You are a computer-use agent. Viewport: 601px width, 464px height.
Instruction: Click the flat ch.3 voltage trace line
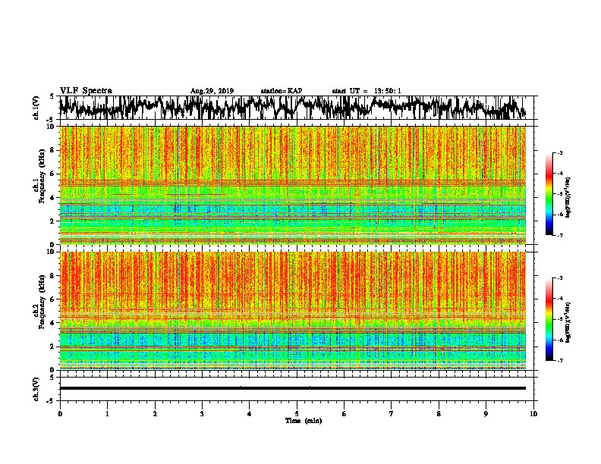click(x=292, y=388)
